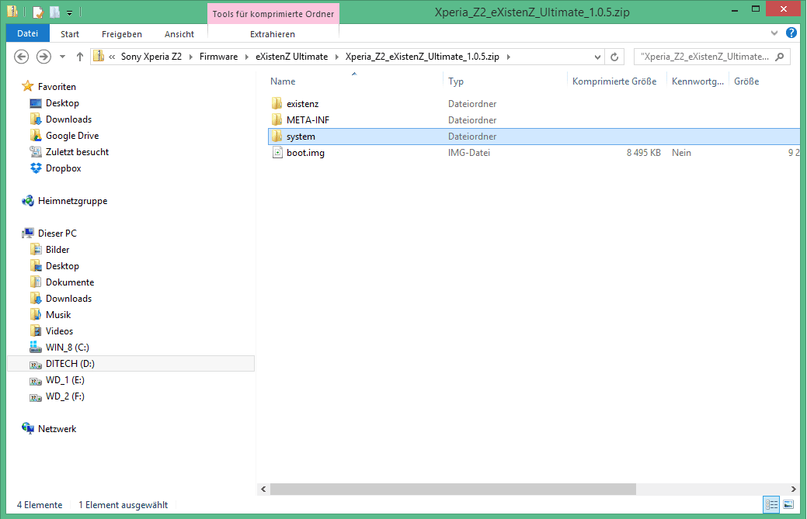Switch to Details view button
This screenshot has height=519, width=807.
[771, 504]
